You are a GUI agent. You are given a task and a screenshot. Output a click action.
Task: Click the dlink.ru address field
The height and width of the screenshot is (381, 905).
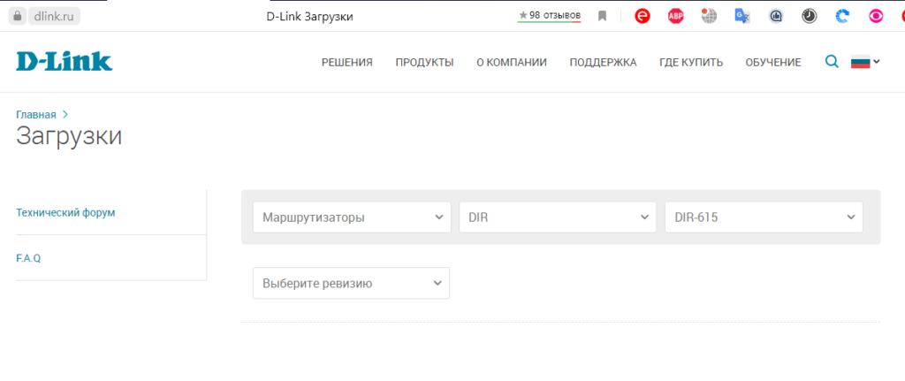54,16
